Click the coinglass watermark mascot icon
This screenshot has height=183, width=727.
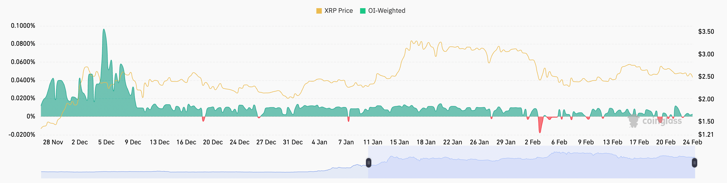[633, 121]
